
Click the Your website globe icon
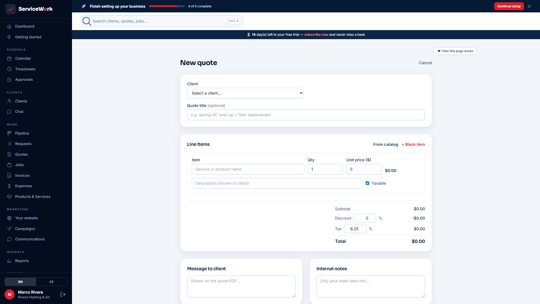click(x=9, y=218)
